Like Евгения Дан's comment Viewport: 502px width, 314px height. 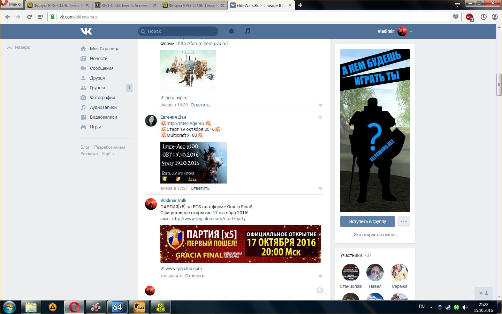pyautogui.click(x=320, y=188)
